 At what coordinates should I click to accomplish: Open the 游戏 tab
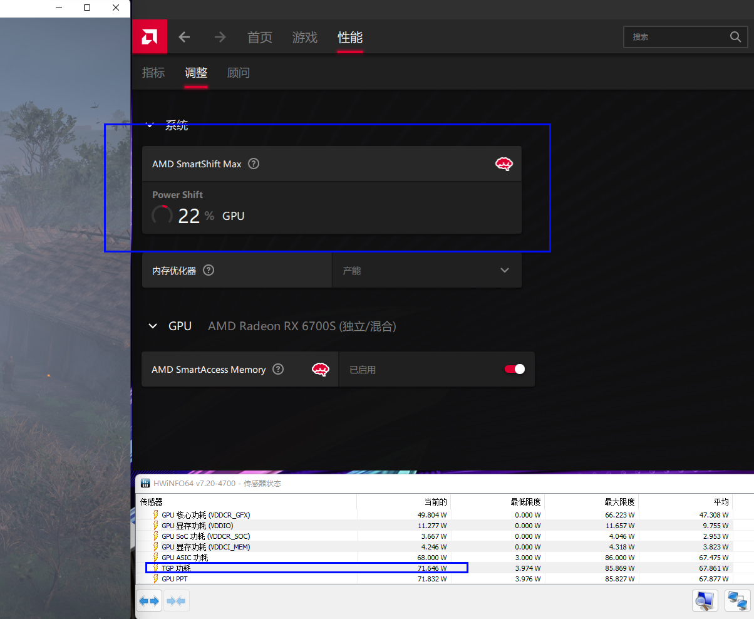tap(305, 38)
